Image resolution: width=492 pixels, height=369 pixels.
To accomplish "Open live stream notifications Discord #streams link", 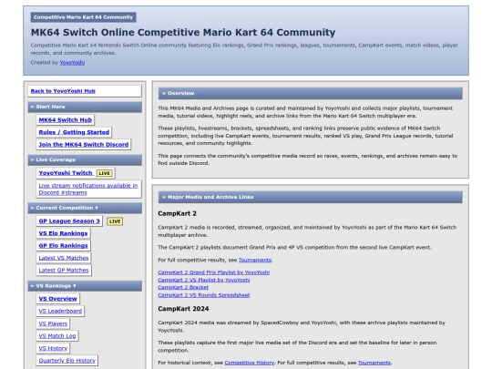I will point(88,189).
